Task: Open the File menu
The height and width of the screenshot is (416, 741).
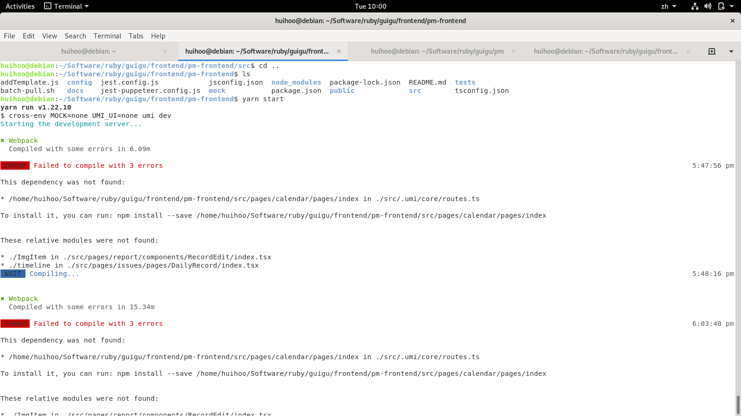Action: 9,36
